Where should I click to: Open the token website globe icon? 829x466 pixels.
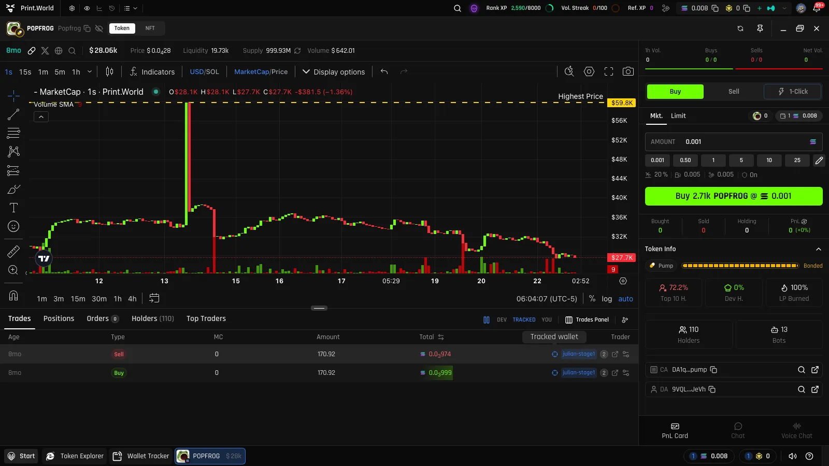[59, 51]
